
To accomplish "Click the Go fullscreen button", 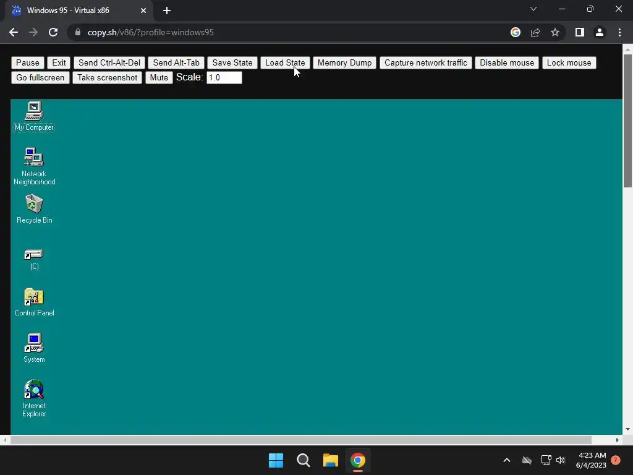I will click(40, 77).
